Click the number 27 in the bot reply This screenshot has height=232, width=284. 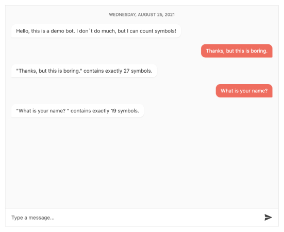(126, 71)
